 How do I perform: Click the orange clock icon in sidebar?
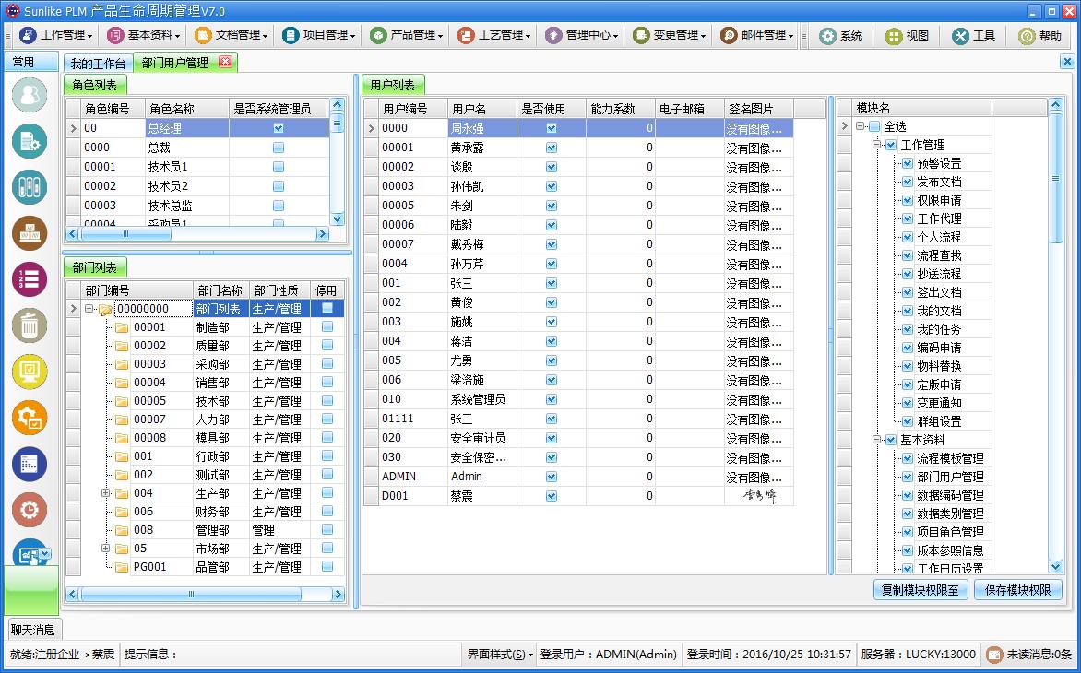point(30,509)
